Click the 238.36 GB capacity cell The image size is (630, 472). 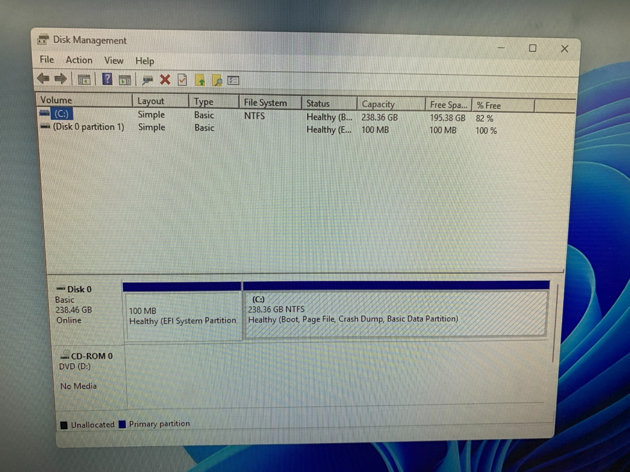[x=380, y=117]
